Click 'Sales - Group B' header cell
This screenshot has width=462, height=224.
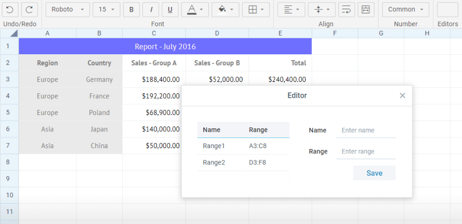point(217,63)
